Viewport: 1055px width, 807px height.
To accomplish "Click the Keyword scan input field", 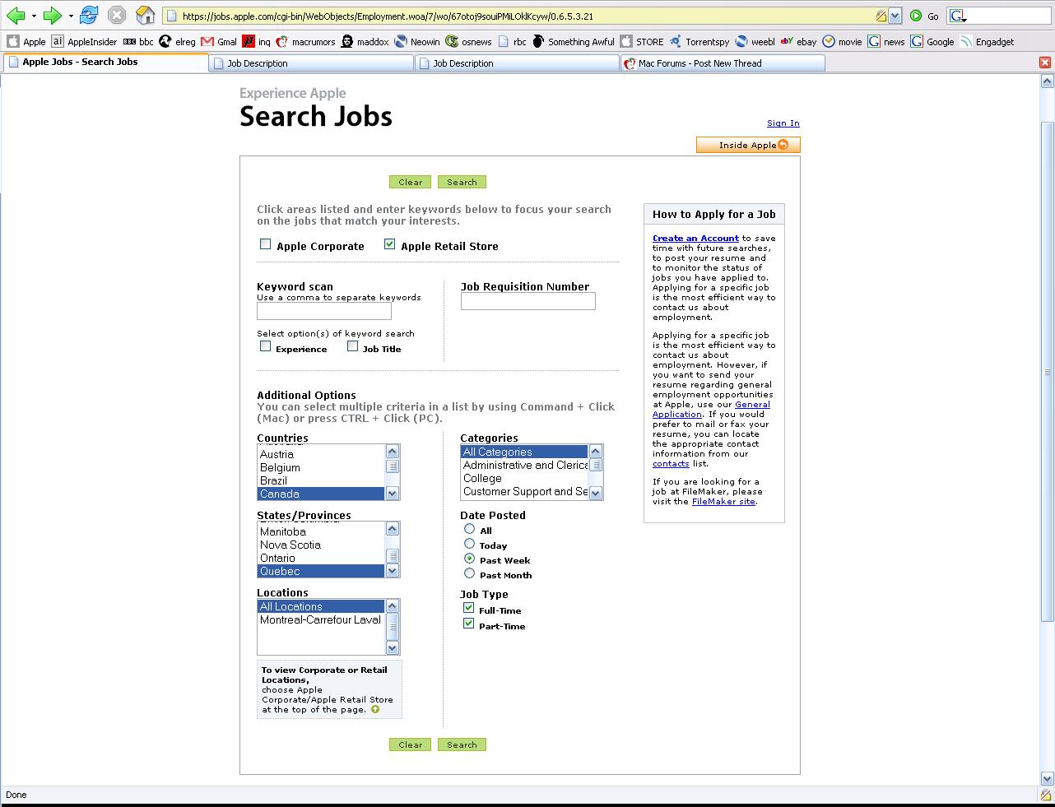I will pyautogui.click(x=324, y=312).
